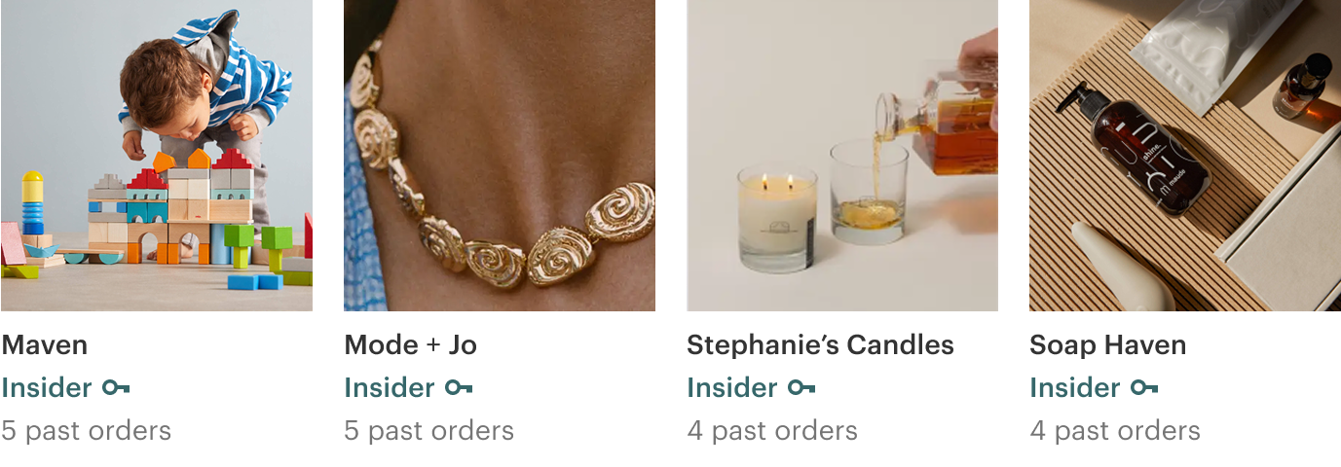1341x467 pixels.
Task: View Soap Haven's 4 past orders
Action: click(x=1115, y=431)
